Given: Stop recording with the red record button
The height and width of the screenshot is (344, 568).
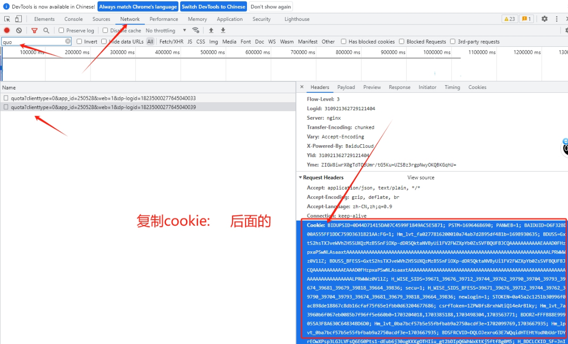Looking at the screenshot, I should [x=7, y=30].
